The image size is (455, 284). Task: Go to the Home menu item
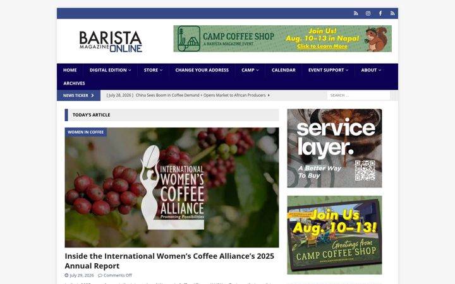click(x=70, y=70)
